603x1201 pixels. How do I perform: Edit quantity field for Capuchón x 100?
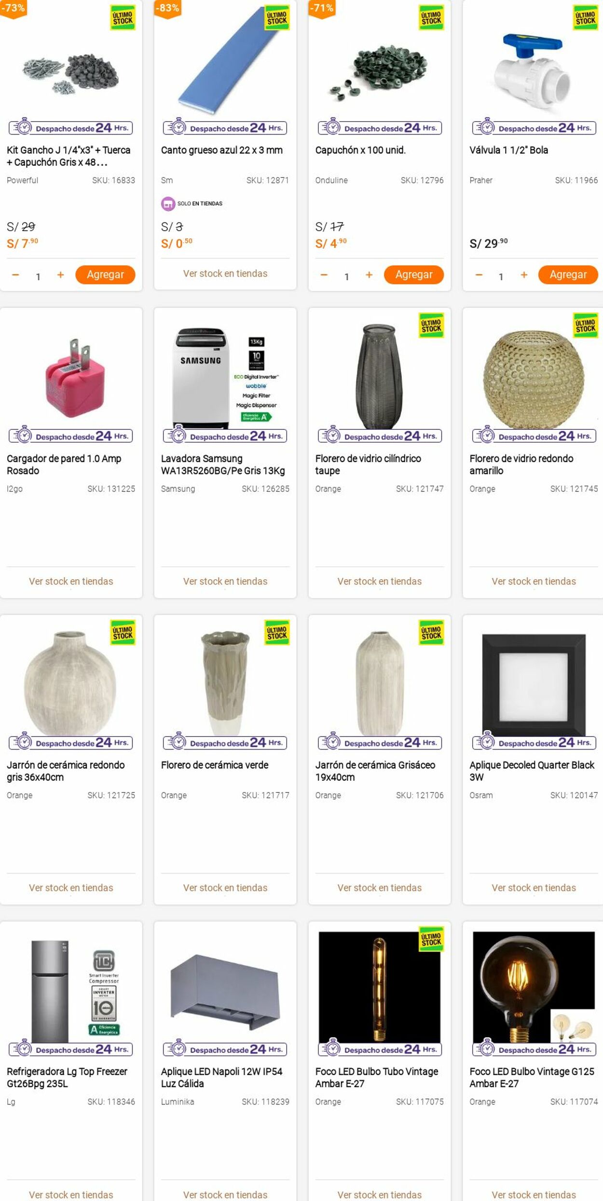(x=346, y=276)
